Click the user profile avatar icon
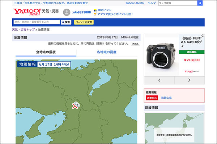 pos(67,12)
